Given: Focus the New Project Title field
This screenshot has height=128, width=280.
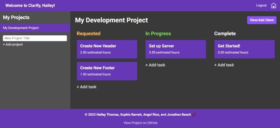Looking at the screenshot, I should [x=35, y=38].
